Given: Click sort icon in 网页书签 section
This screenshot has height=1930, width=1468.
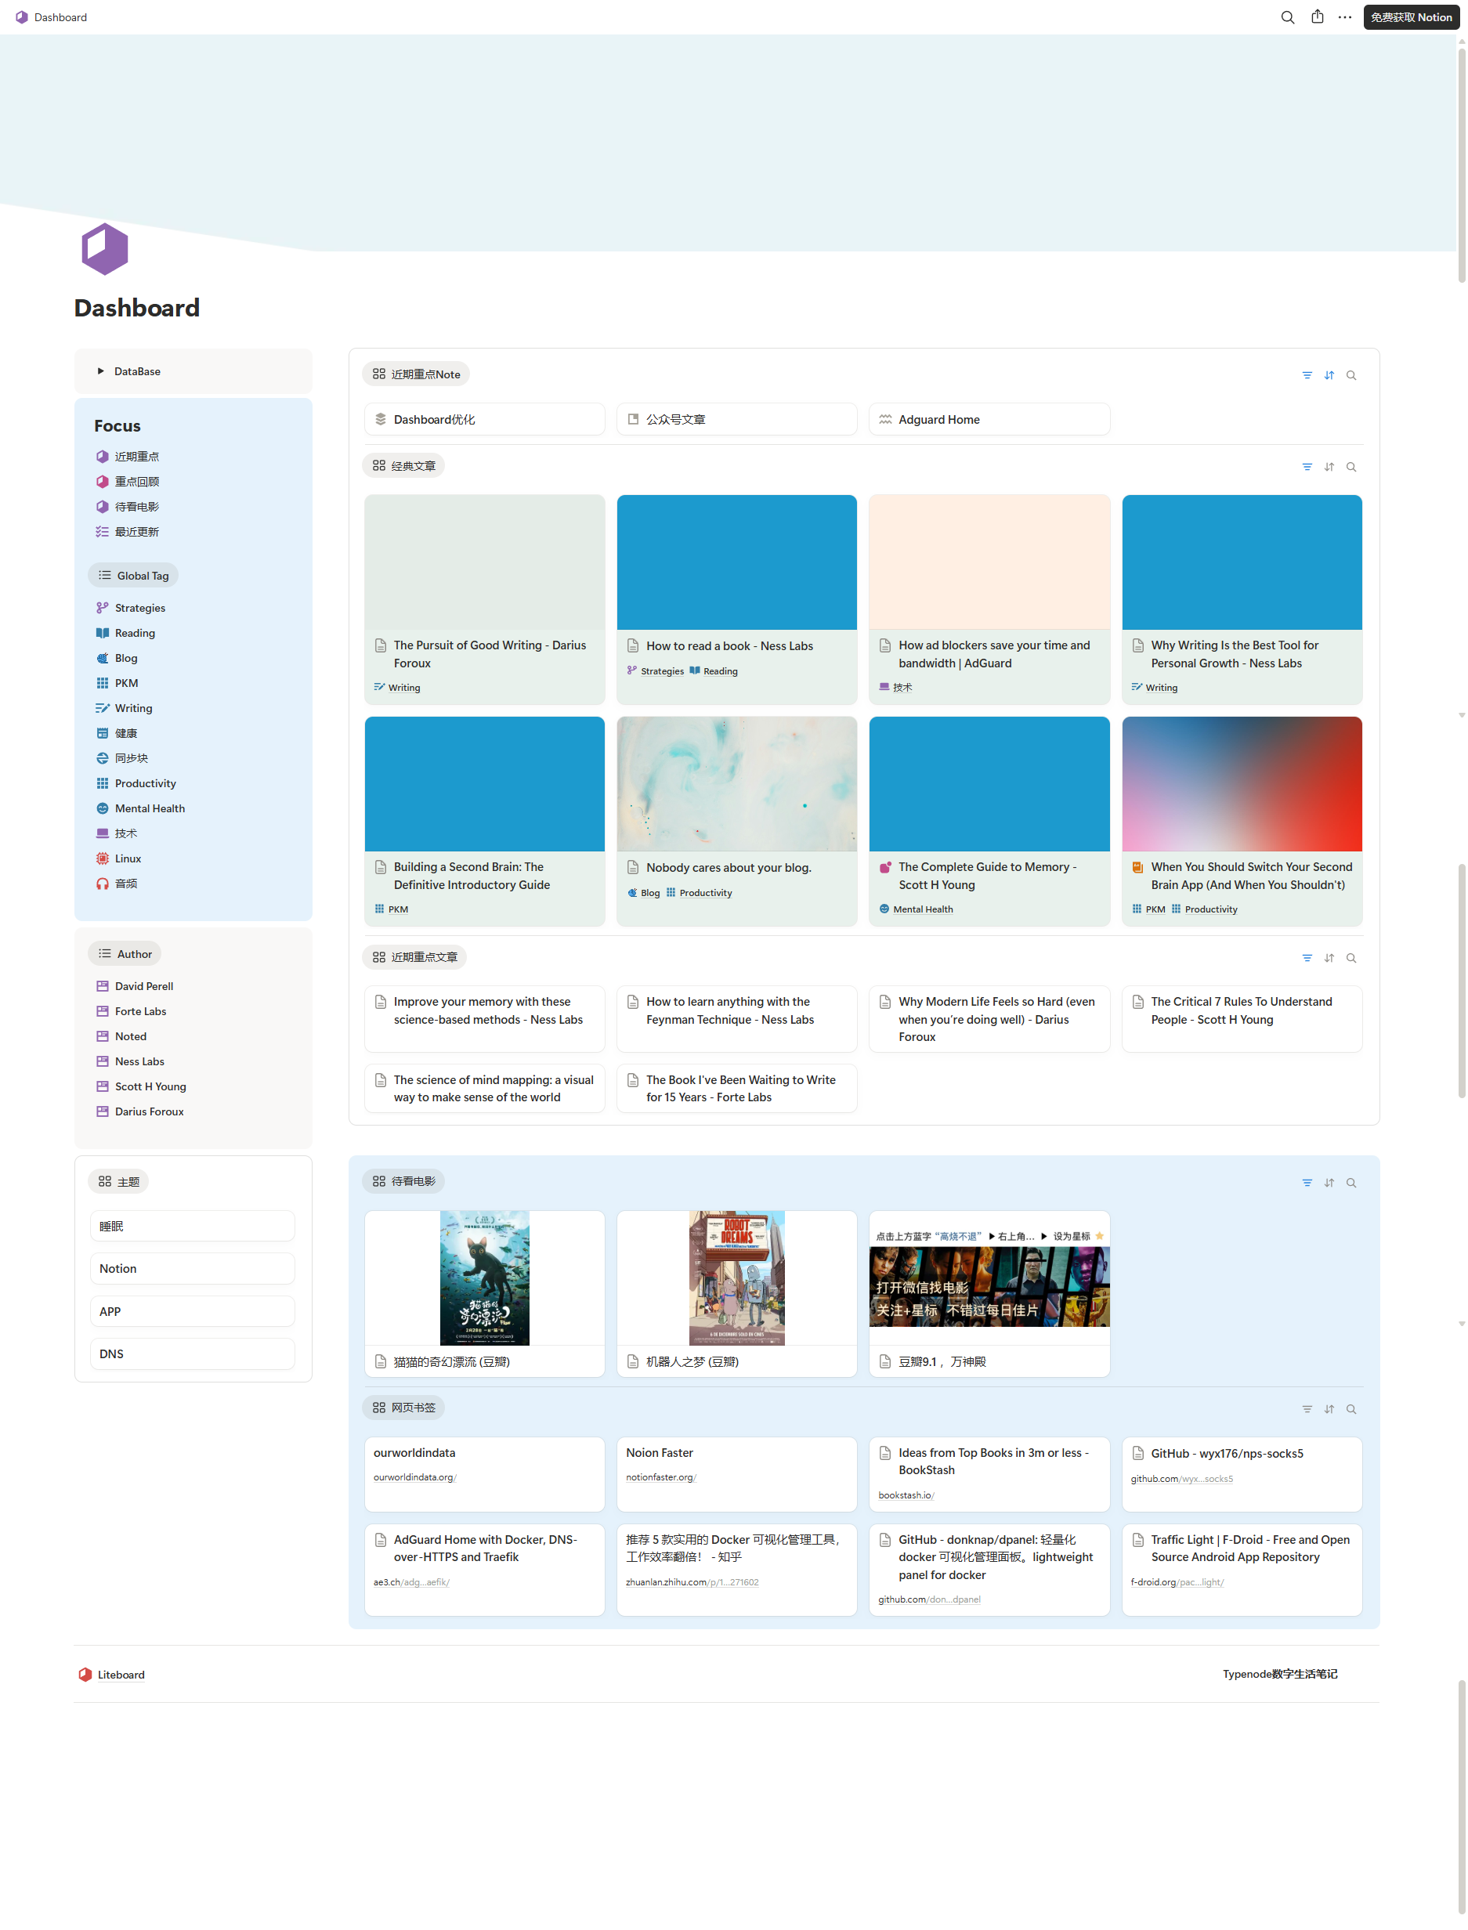Looking at the screenshot, I should click(x=1329, y=1409).
